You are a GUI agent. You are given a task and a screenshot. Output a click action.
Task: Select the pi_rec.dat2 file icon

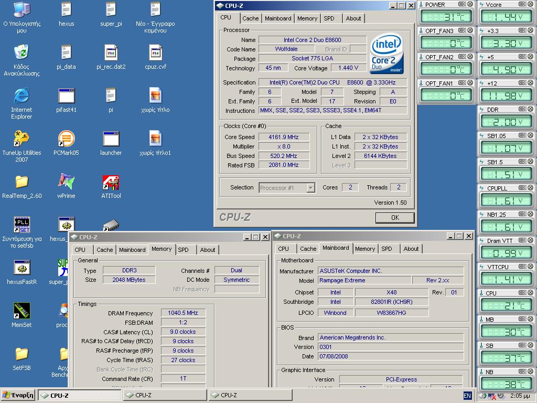(111, 52)
